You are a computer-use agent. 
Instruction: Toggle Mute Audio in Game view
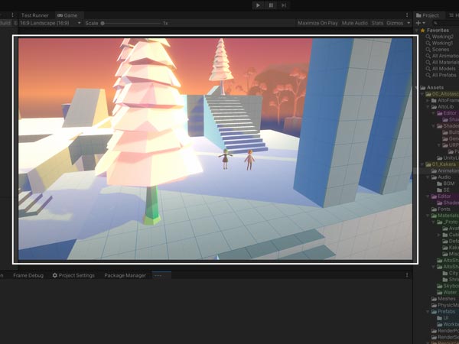click(355, 23)
